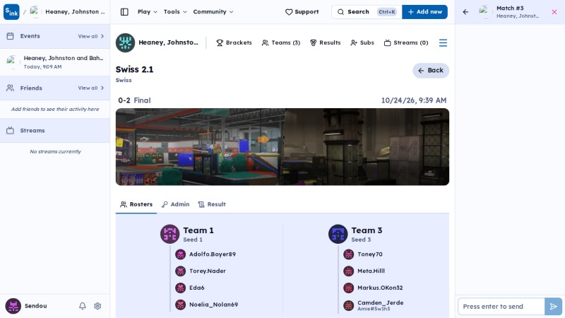This screenshot has height=318, width=565.
Task: Close the Match #3 chat panel
Action: (554, 12)
